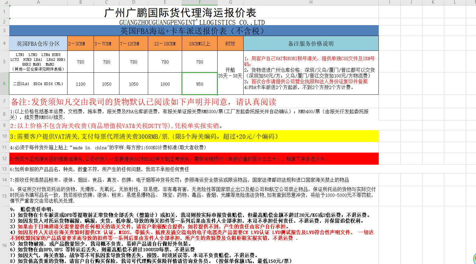Click the 7-12CBM header cell
This screenshot has height=264, width=476.
pos(134,44)
